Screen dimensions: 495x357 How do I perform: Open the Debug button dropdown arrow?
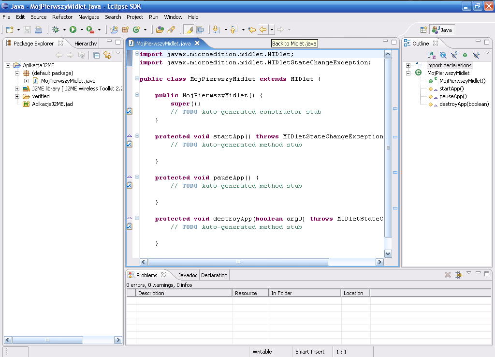pyautogui.click(x=64, y=30)
